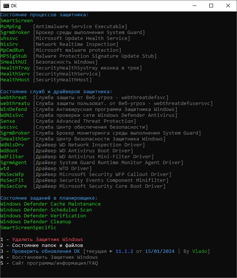Click heading Состояние служб и драйверов защитника
The image size is (237, 278).
click(x=56, y=92)
